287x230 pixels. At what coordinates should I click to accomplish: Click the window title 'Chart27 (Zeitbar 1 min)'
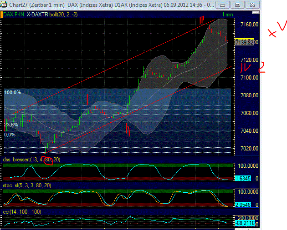pos(37,5)
